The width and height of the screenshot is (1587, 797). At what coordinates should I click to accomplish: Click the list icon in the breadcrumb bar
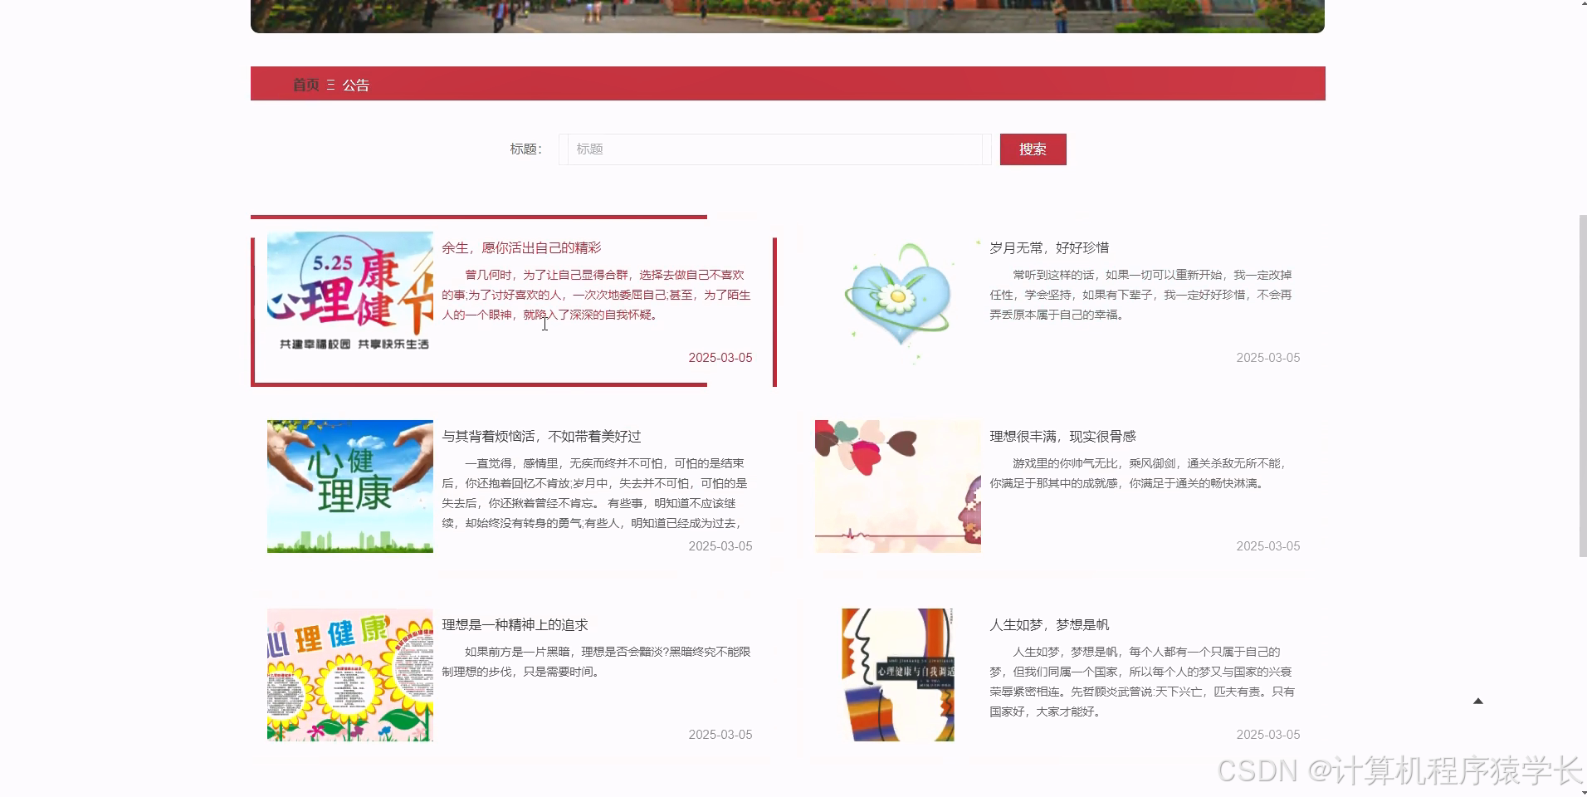coord(331,84)
